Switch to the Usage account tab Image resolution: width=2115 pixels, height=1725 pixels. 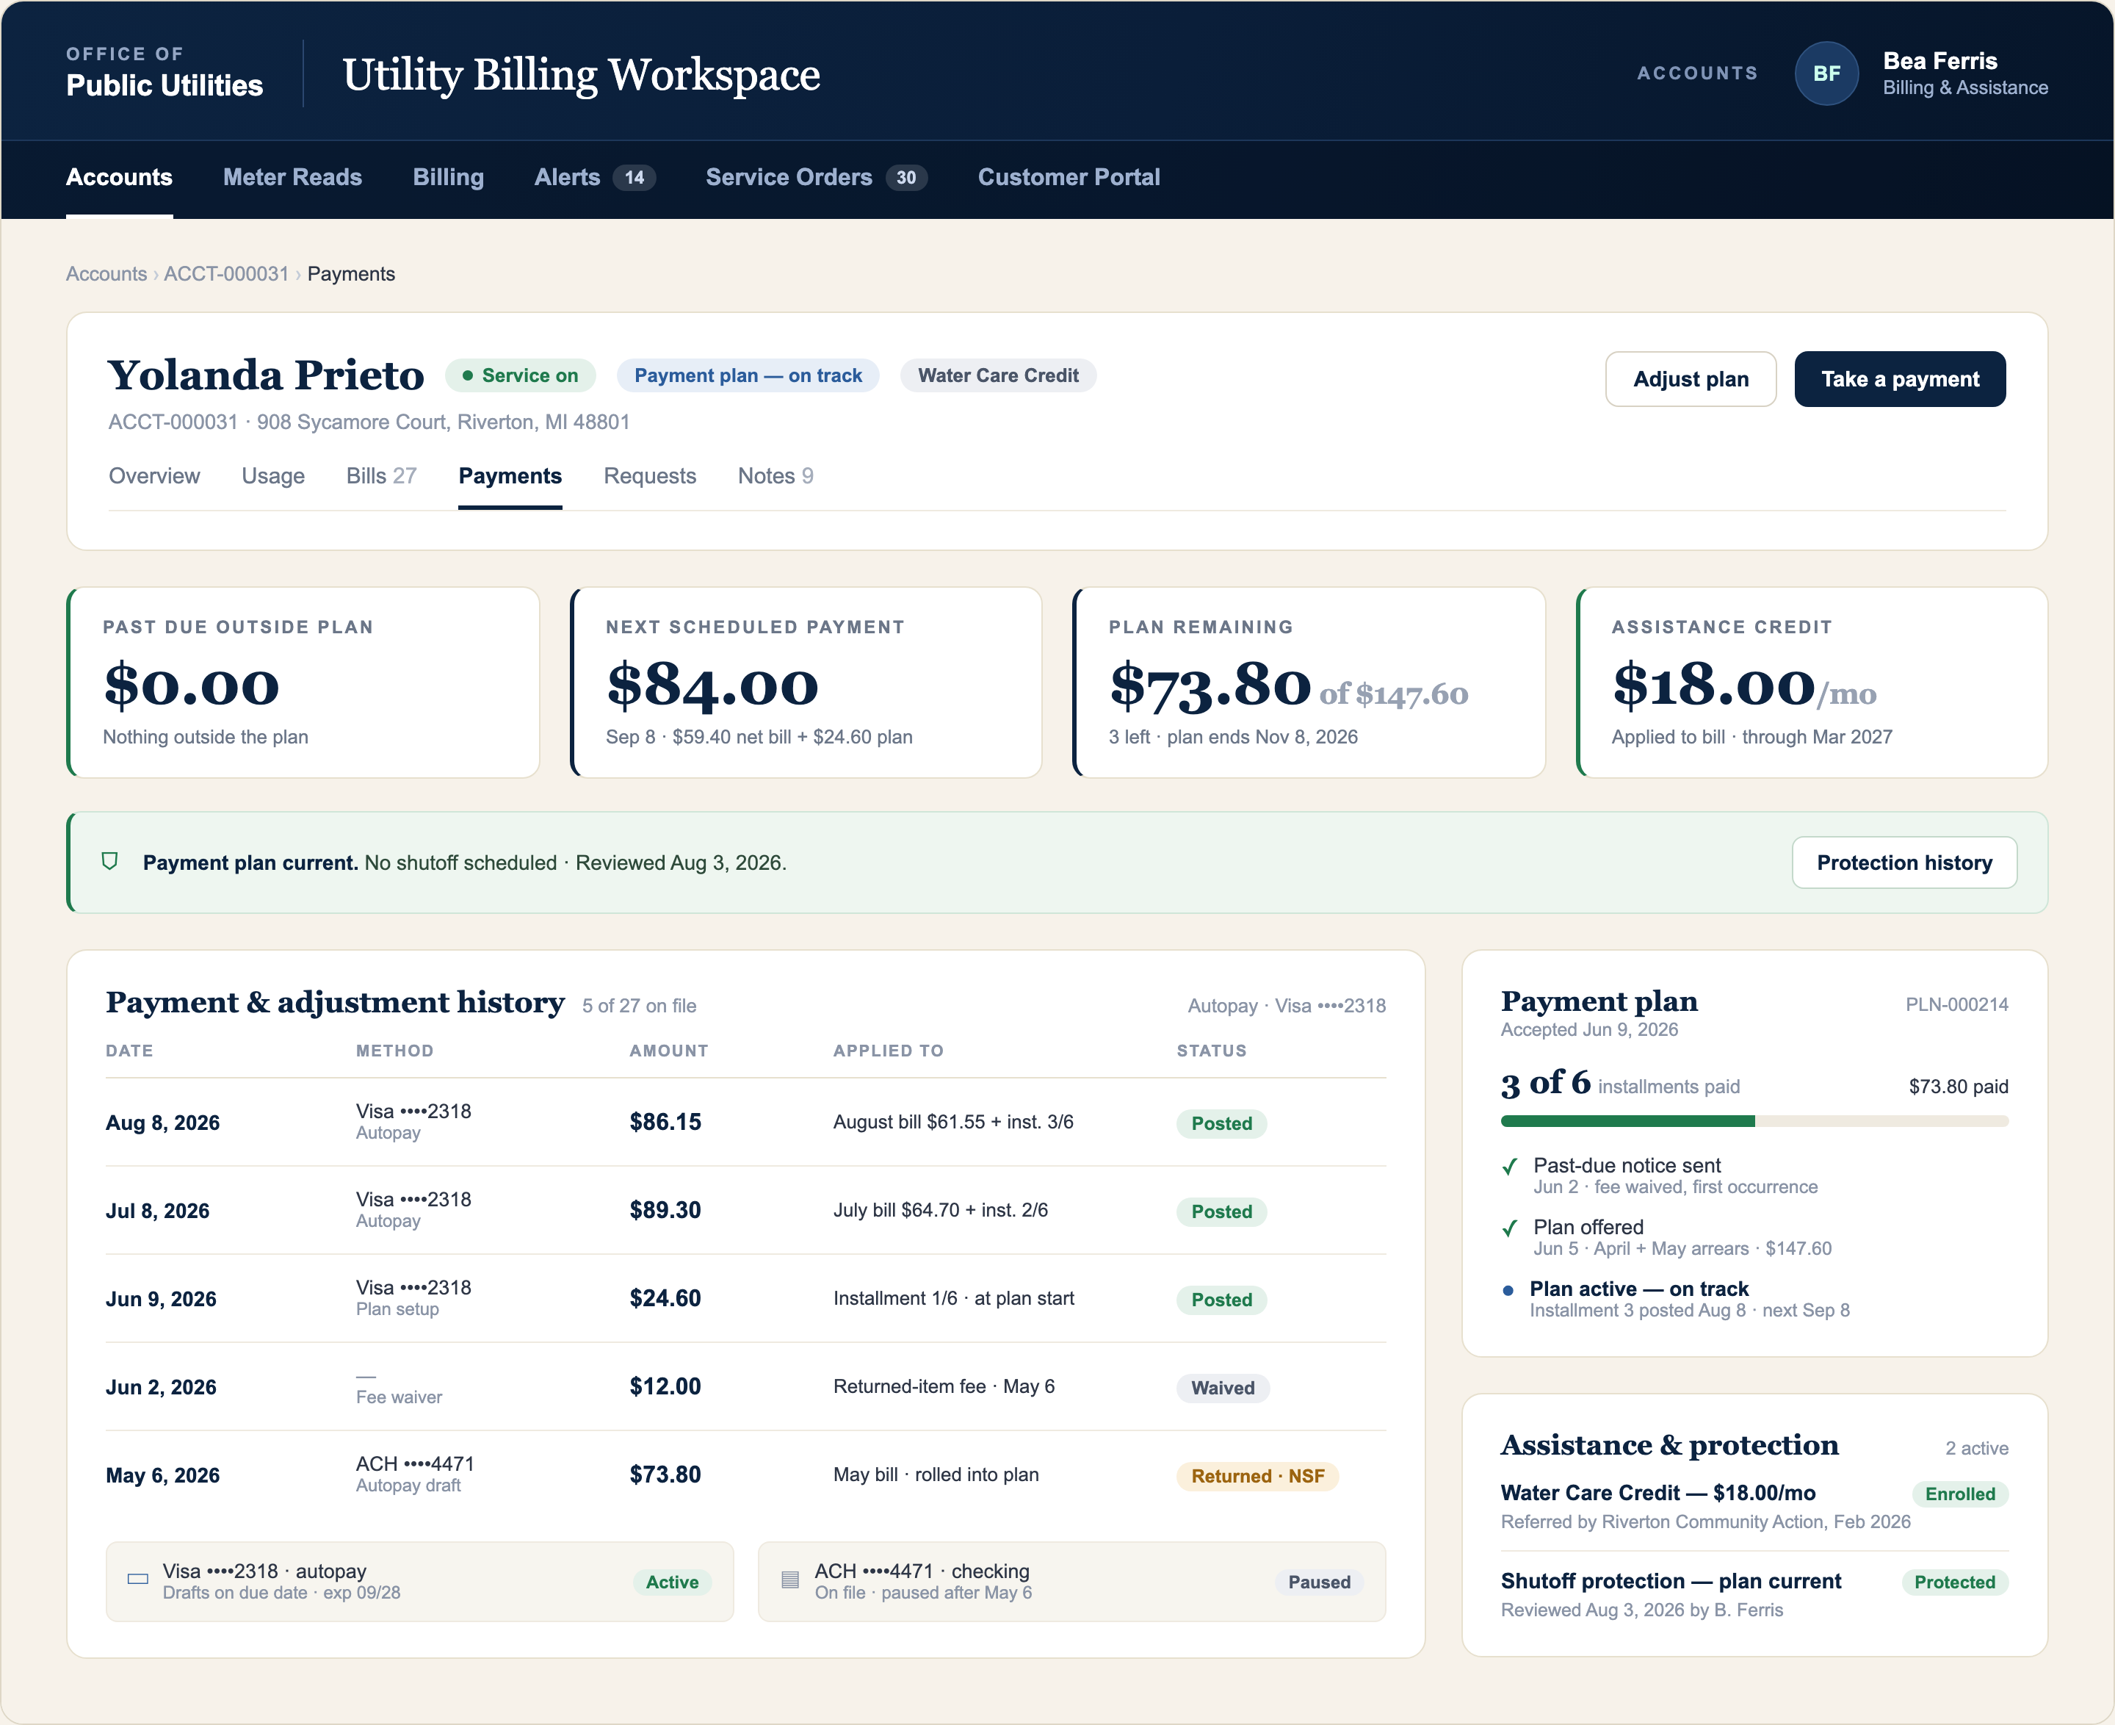click(x=273, y=476)
